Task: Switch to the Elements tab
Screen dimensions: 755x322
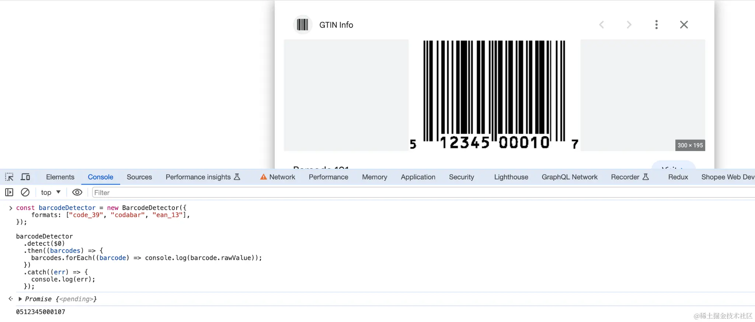Action: click(x=60, y=177)
